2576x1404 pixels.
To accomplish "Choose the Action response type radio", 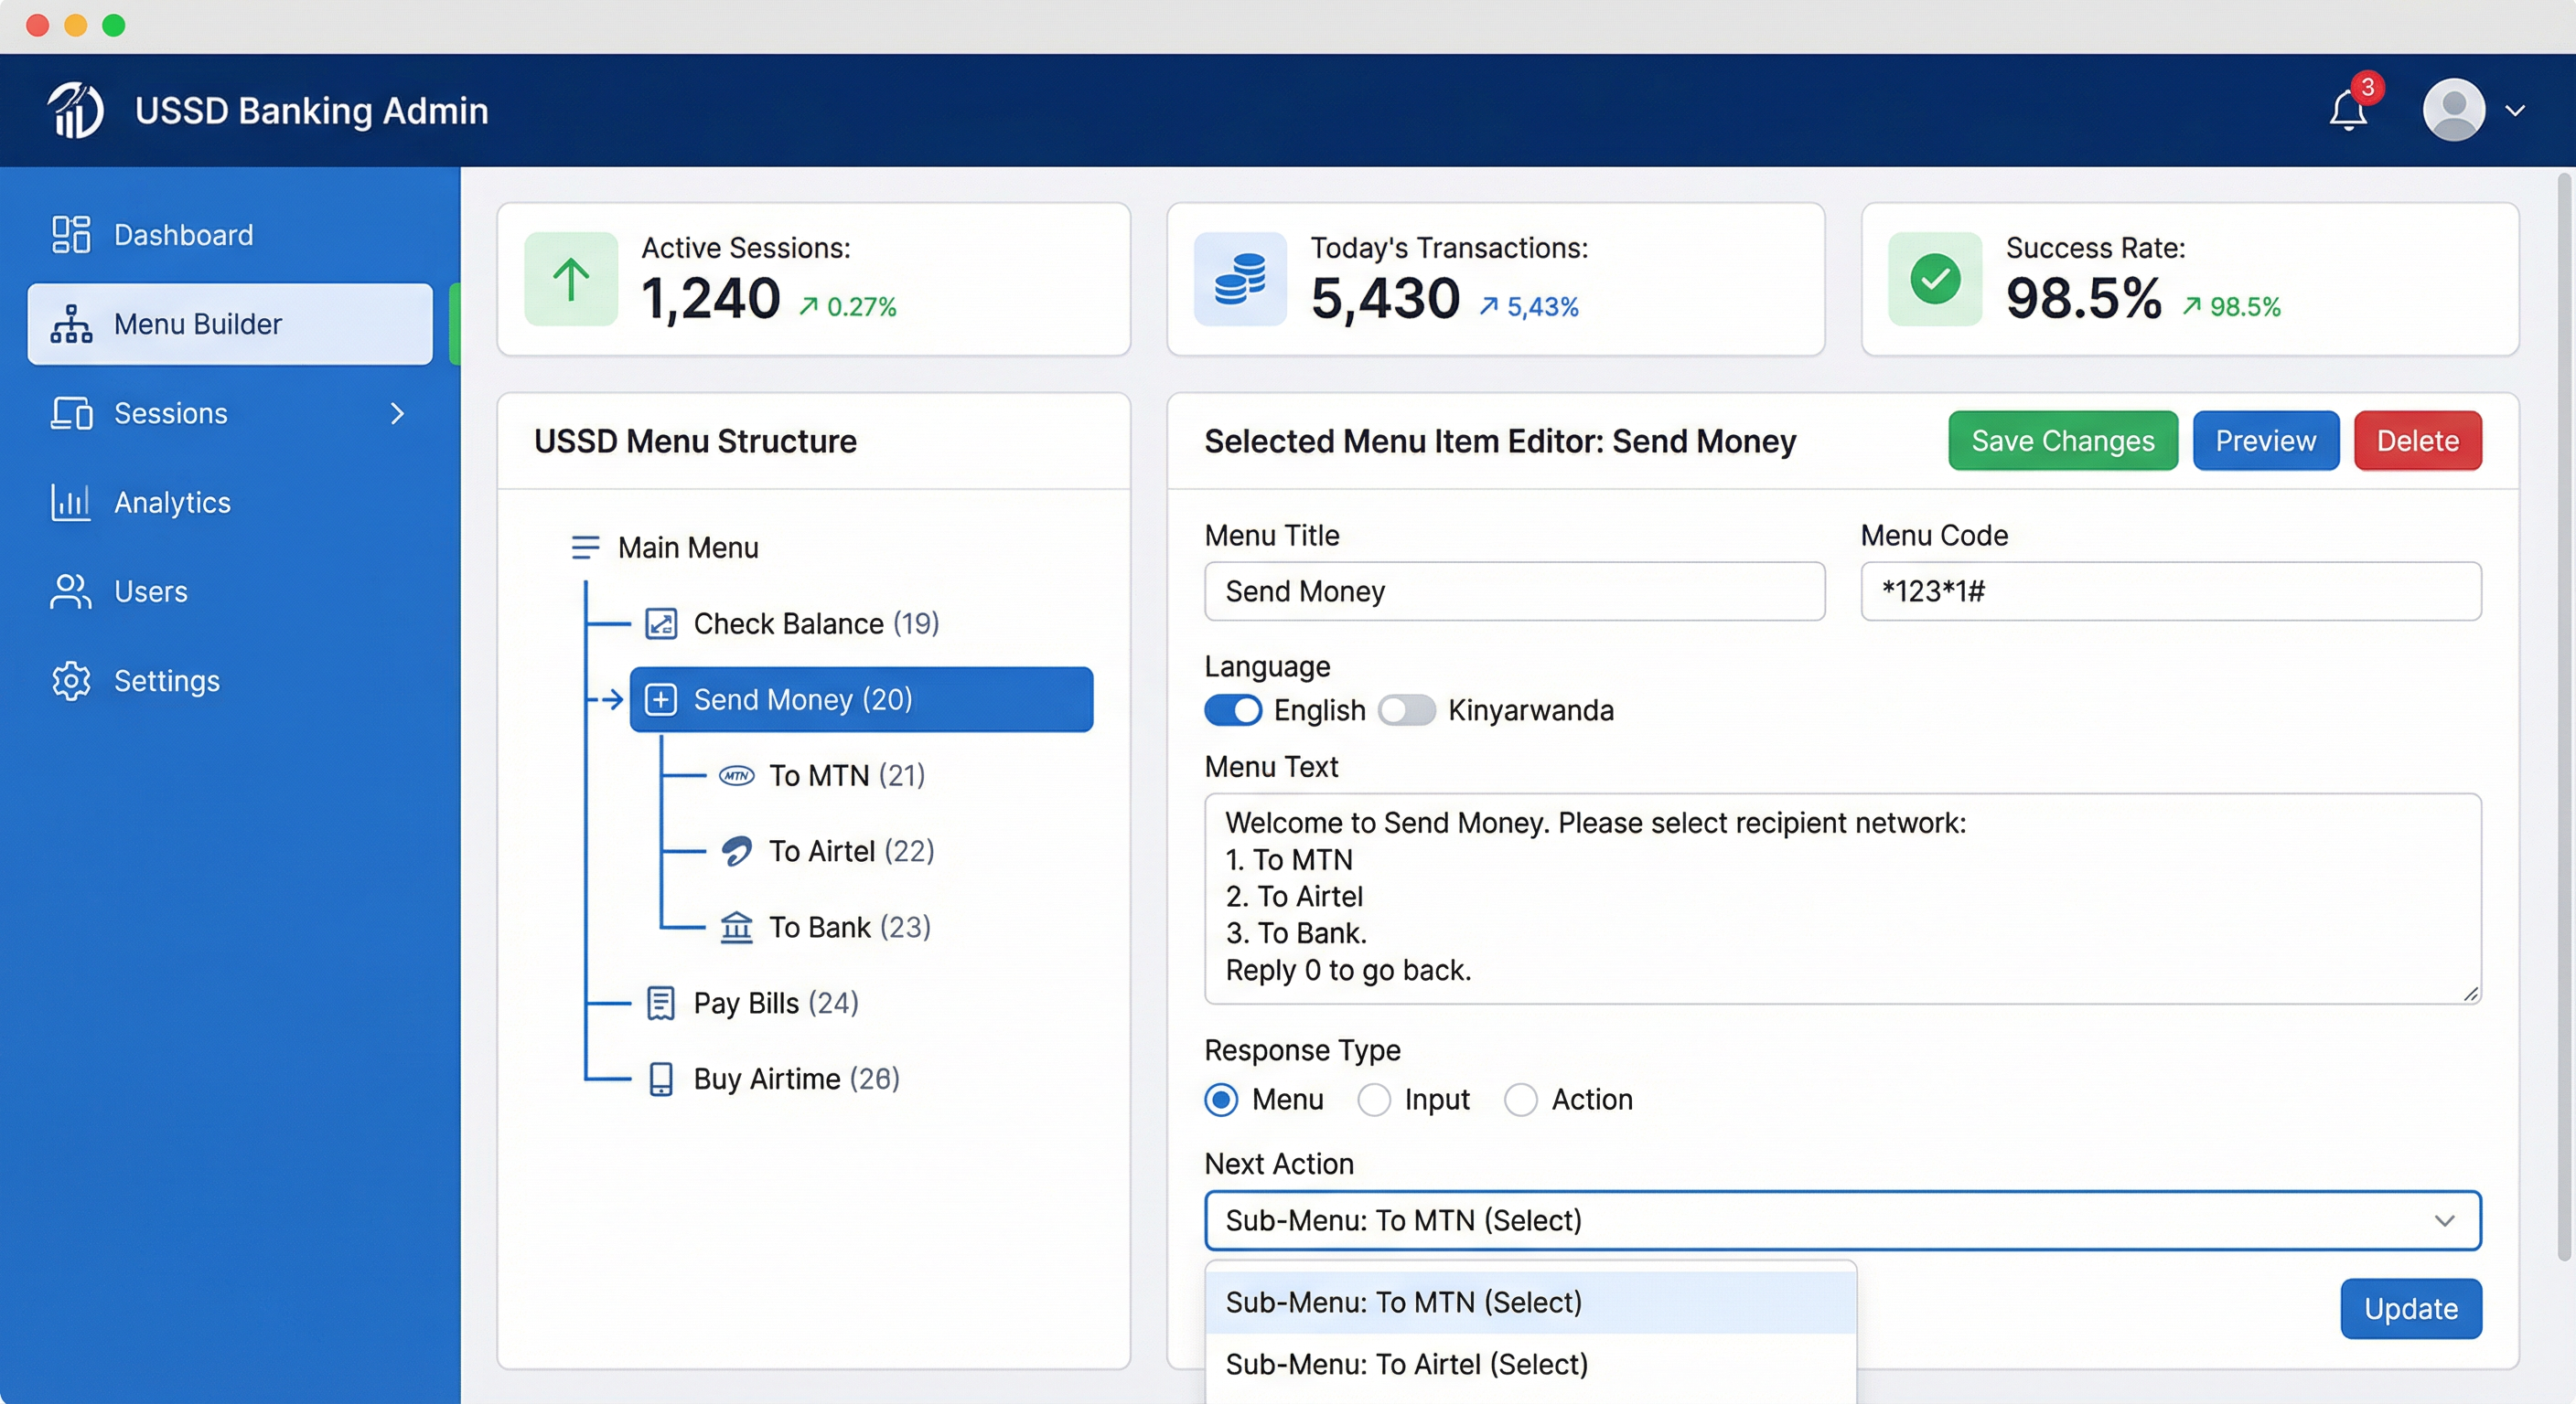I will pos(1520,1100).
